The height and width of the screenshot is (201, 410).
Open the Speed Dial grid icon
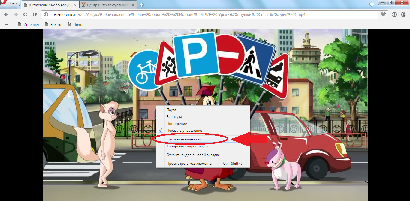point(35,14)
